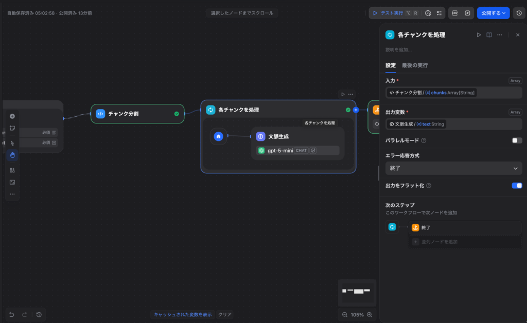Switch to the 最後の実行 tab
The width and height of the screenshot is (527, 323).
coord(416,65)
